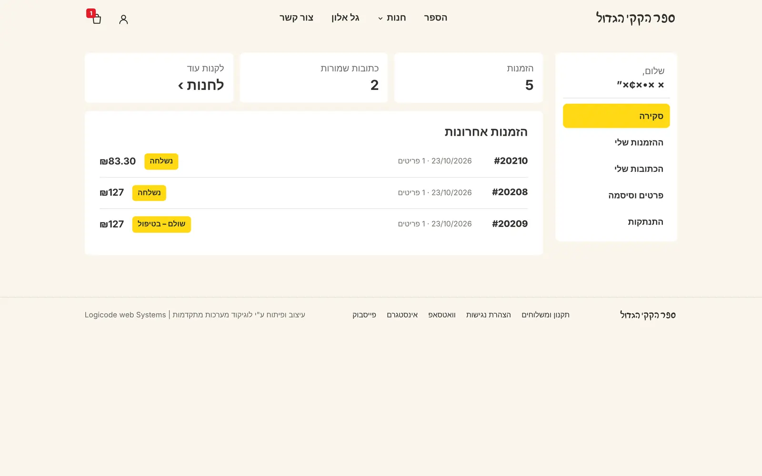The image size is (762, 476).
Task: Click the לחנות shop card link
Action: click(x=159, y=78)
